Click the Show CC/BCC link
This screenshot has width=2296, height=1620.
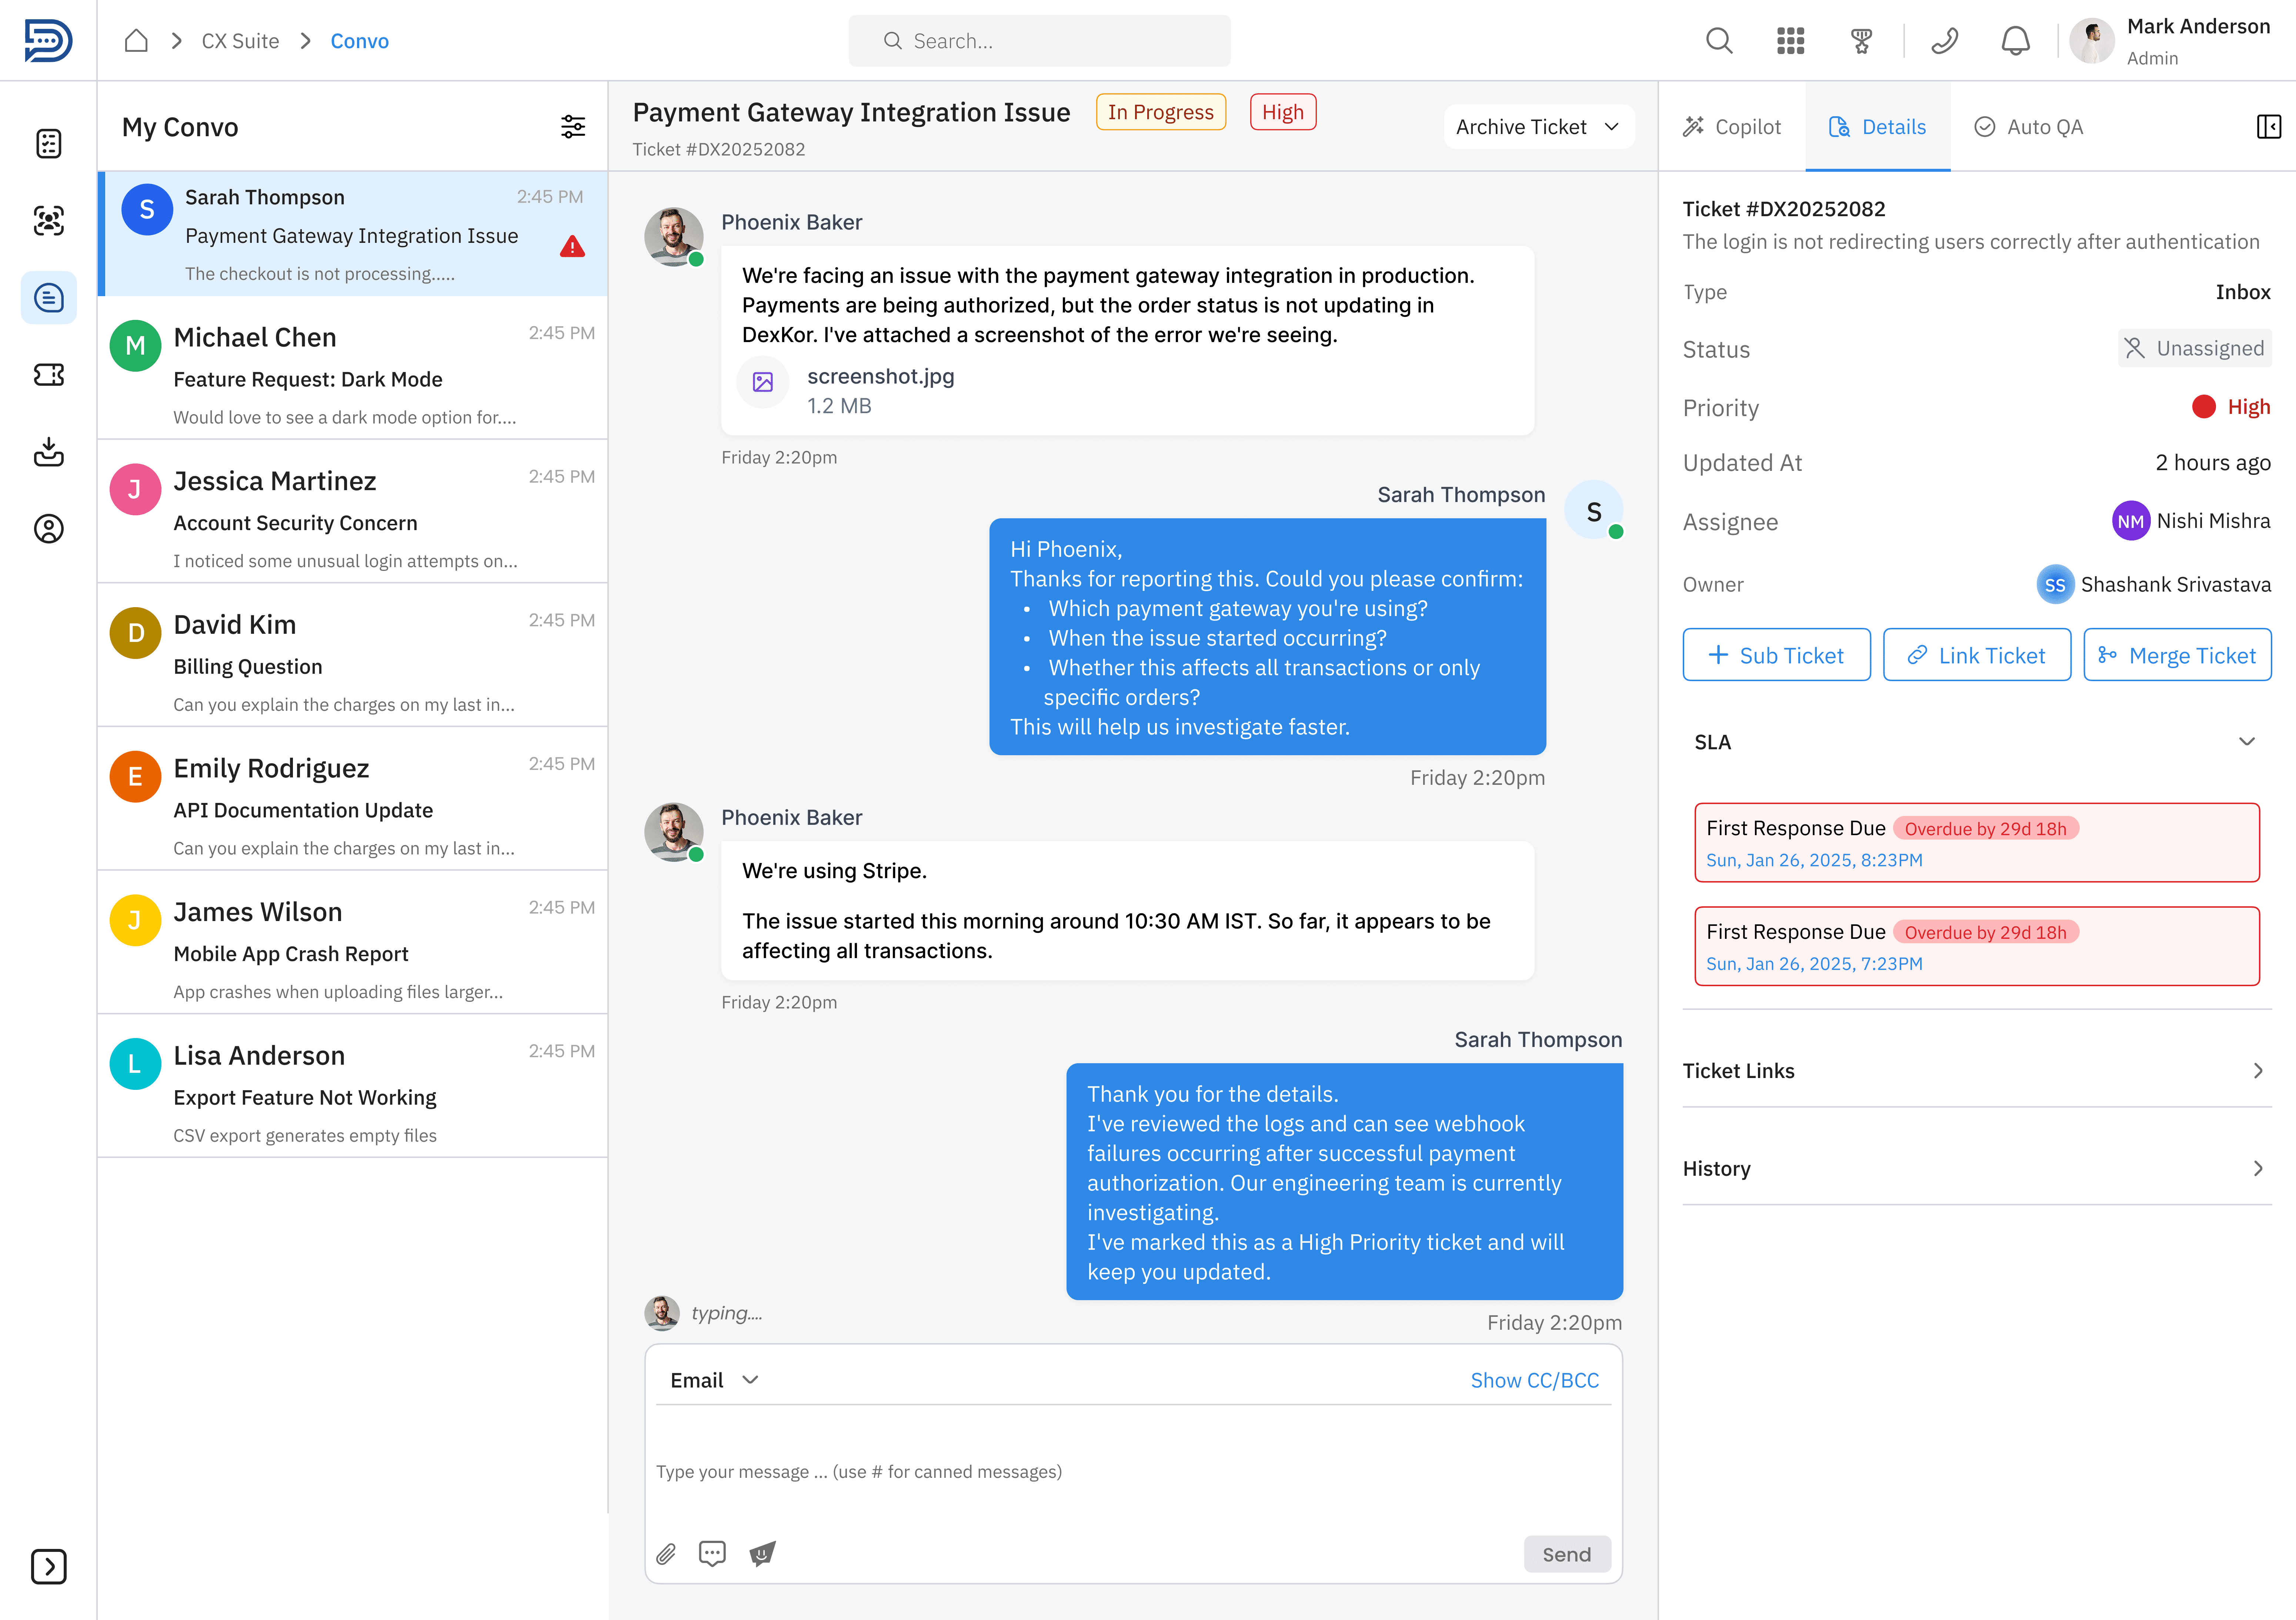1535,1380
